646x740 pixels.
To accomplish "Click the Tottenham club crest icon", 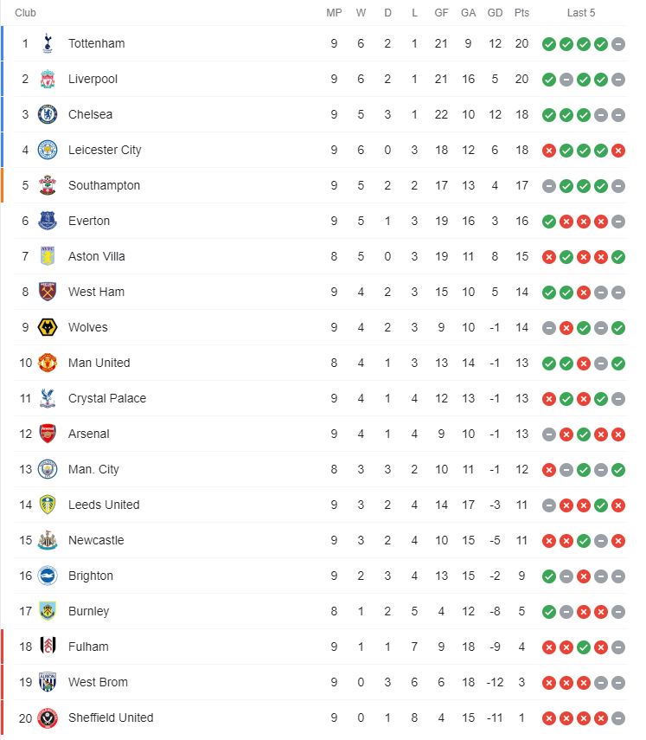I will point(48,43).
